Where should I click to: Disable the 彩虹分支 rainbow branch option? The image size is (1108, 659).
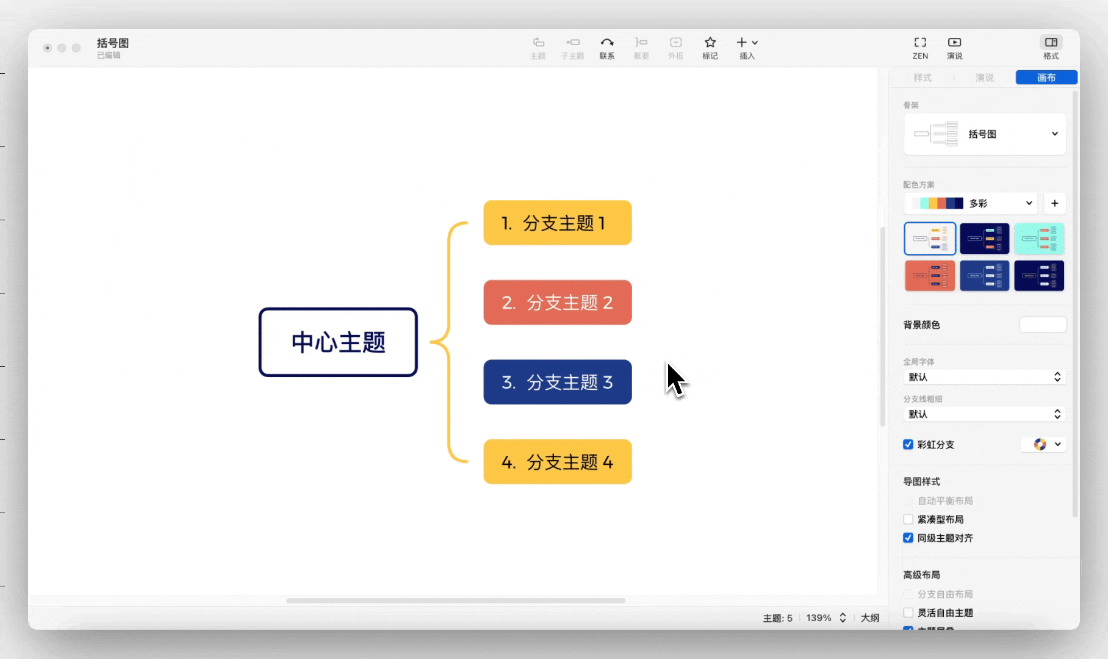(908, 445)
